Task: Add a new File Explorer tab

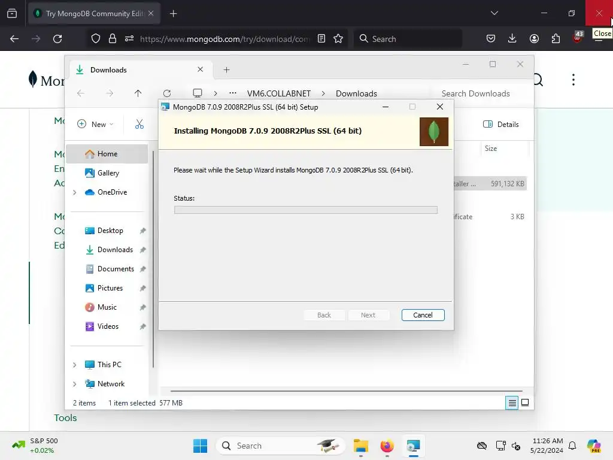Action: (226, 69)
